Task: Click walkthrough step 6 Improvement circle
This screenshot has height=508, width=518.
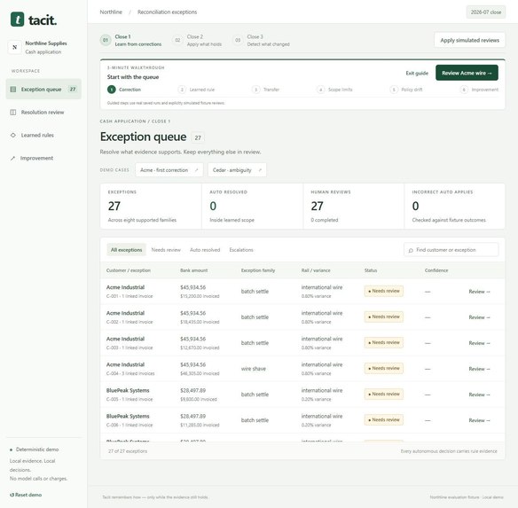Action: 464,90
